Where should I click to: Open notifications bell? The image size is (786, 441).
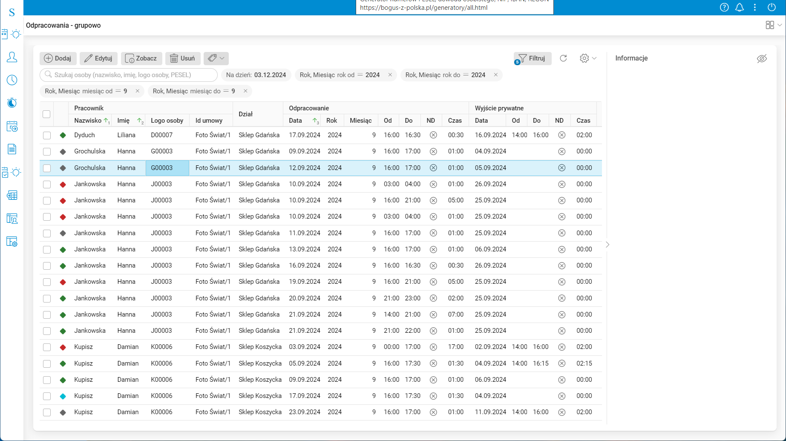tap(740, 7)
